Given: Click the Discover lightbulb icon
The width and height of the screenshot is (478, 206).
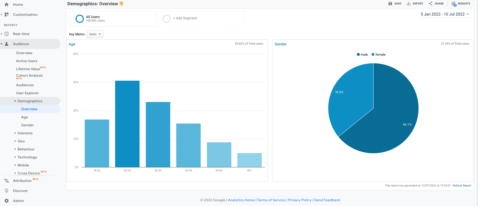Looking at the screenshot, I should [x=7, y=191].
